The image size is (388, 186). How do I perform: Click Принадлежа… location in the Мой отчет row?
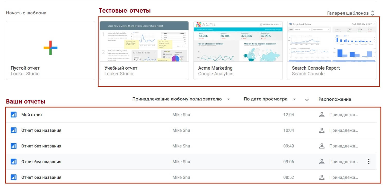344,115
